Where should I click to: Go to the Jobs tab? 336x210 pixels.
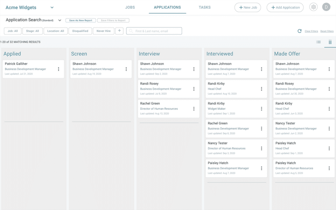pyautogui.click(x=130, y=7)
